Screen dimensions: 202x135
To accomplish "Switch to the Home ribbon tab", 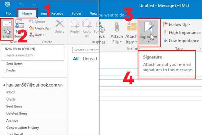I will click(x=27, y=13).
